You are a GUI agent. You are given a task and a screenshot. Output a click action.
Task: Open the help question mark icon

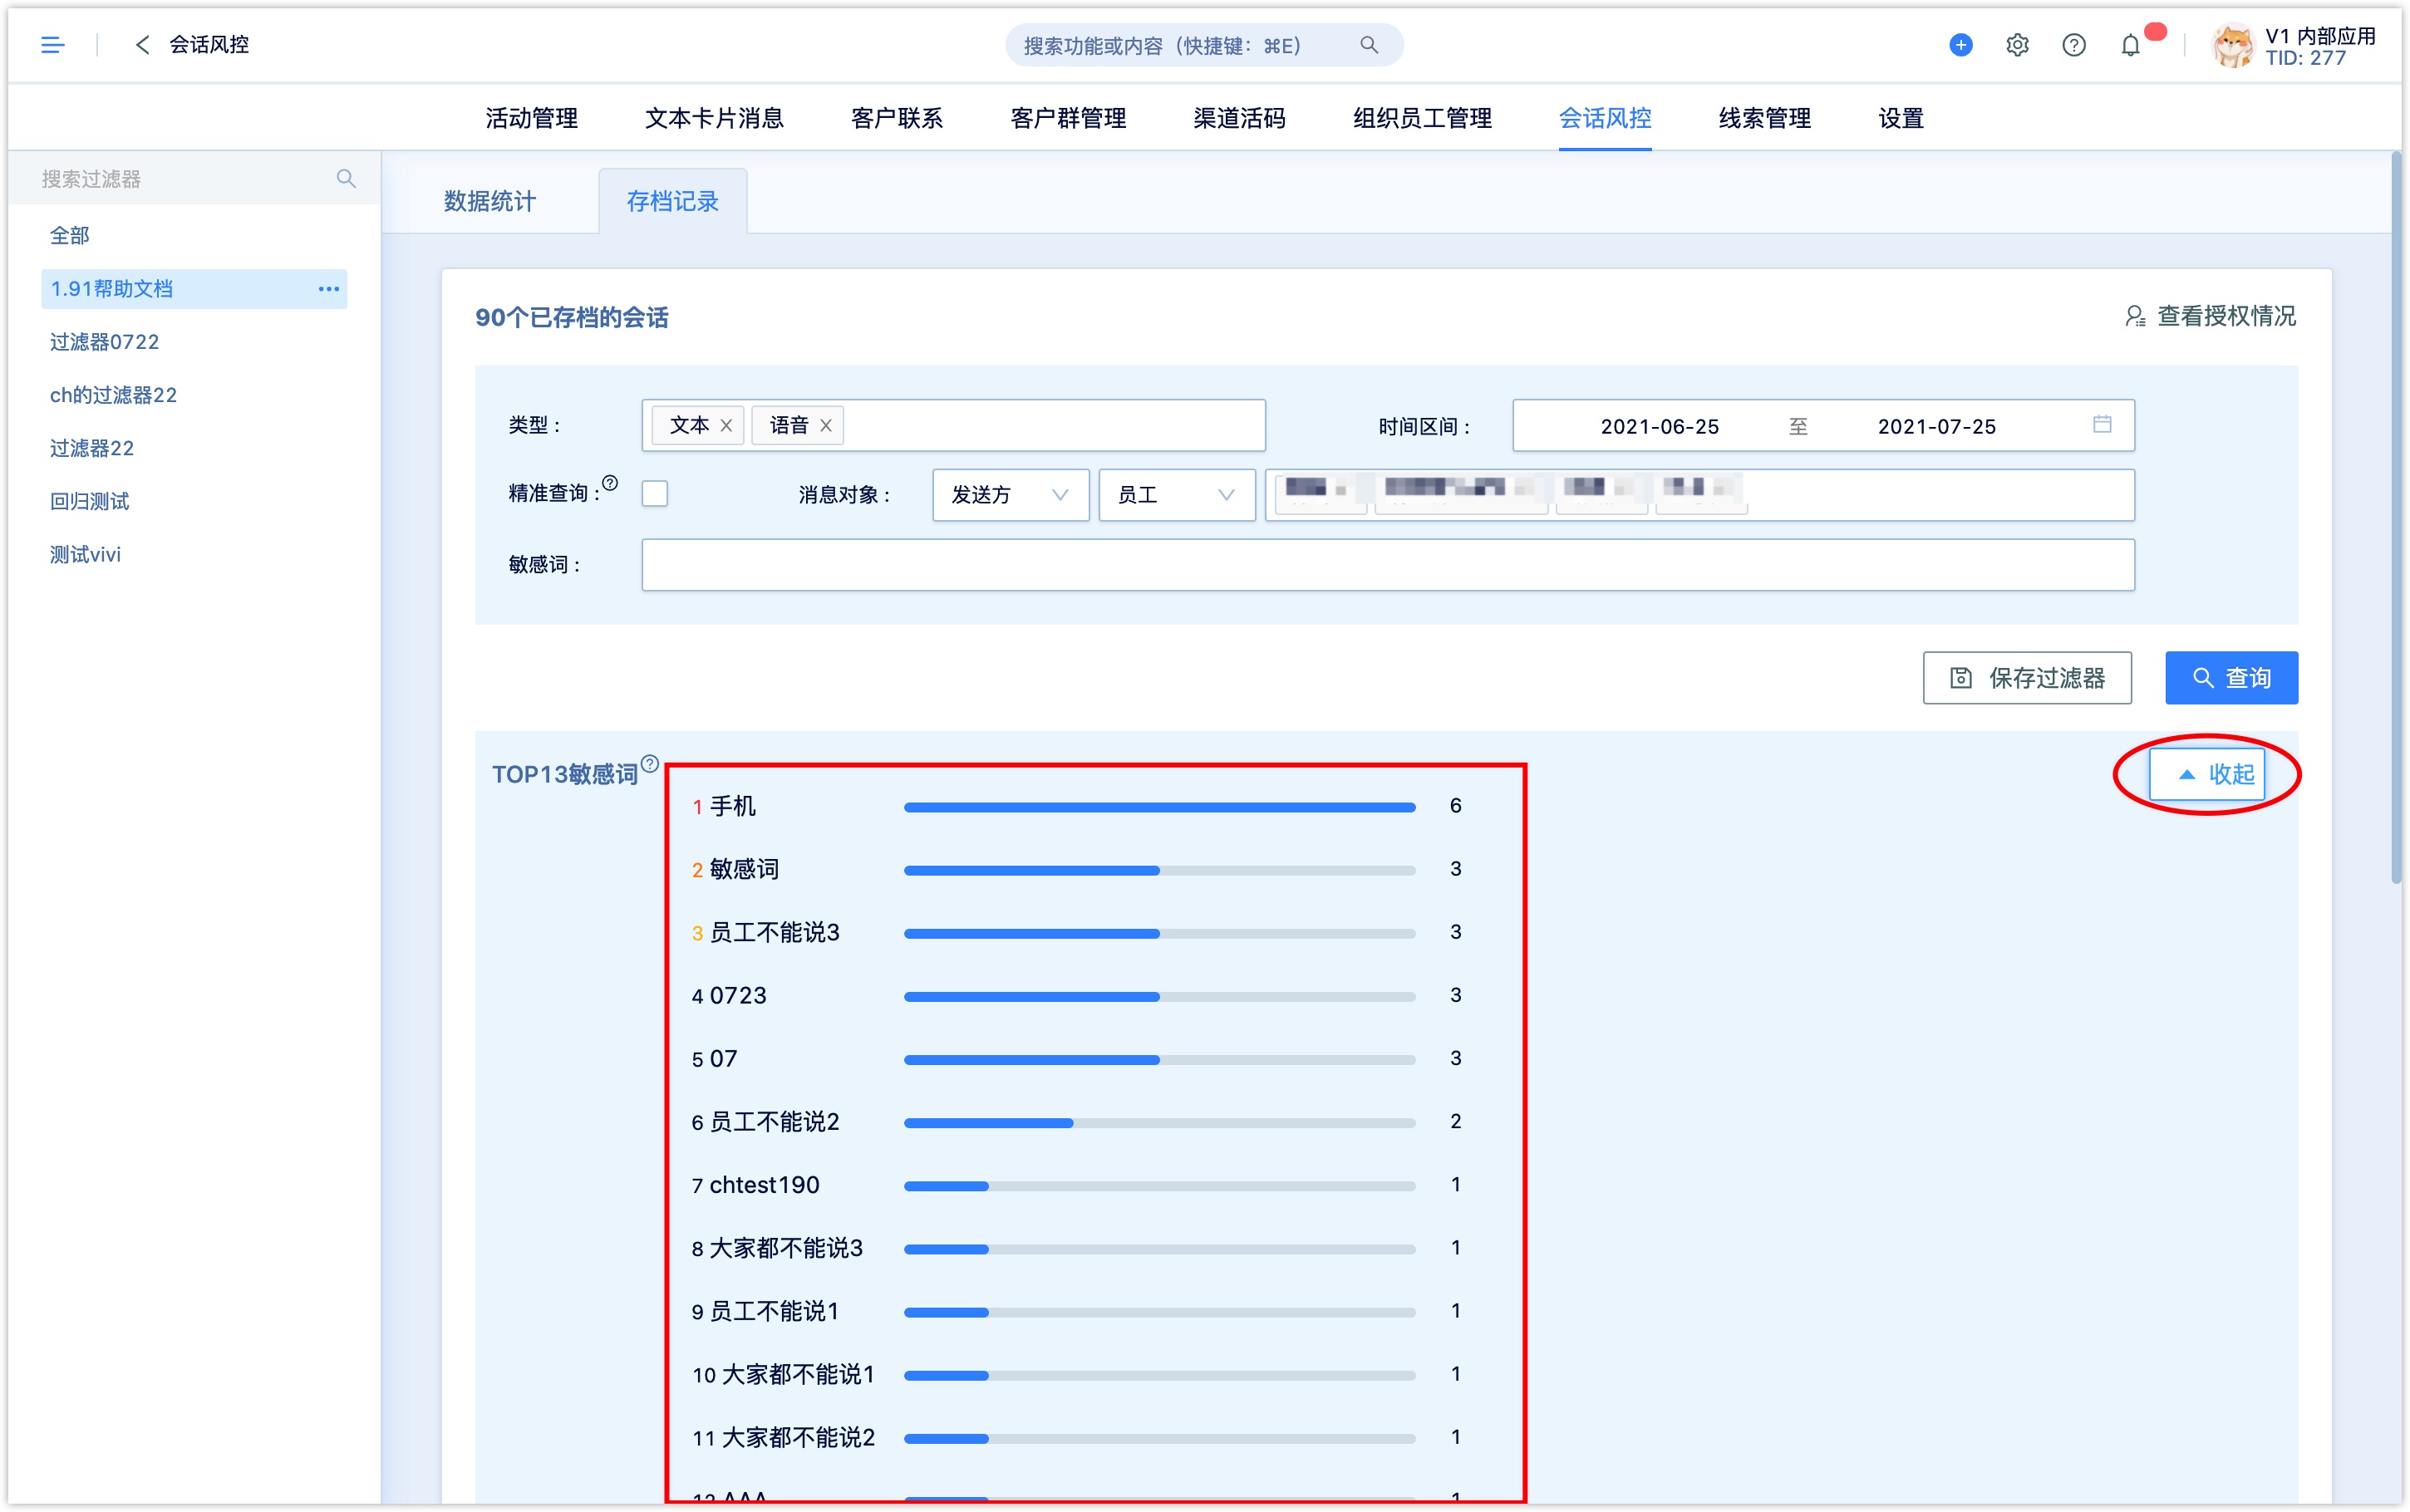point(2073,45)
